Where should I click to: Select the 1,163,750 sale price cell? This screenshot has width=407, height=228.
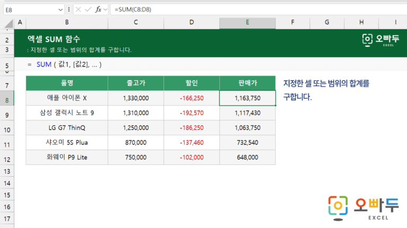coord(247,98)
